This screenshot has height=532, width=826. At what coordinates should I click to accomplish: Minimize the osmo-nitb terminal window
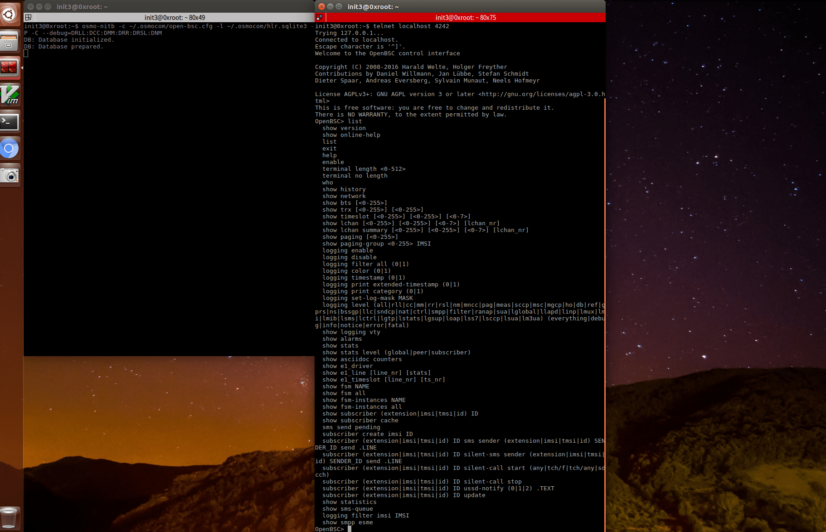(39, 7)
